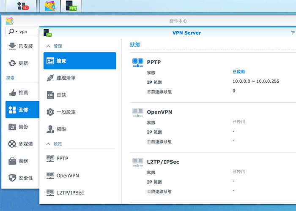Click Package Center shopping bag window icon
The height and width of the screenshot is (211, 296).
point(10,21)
